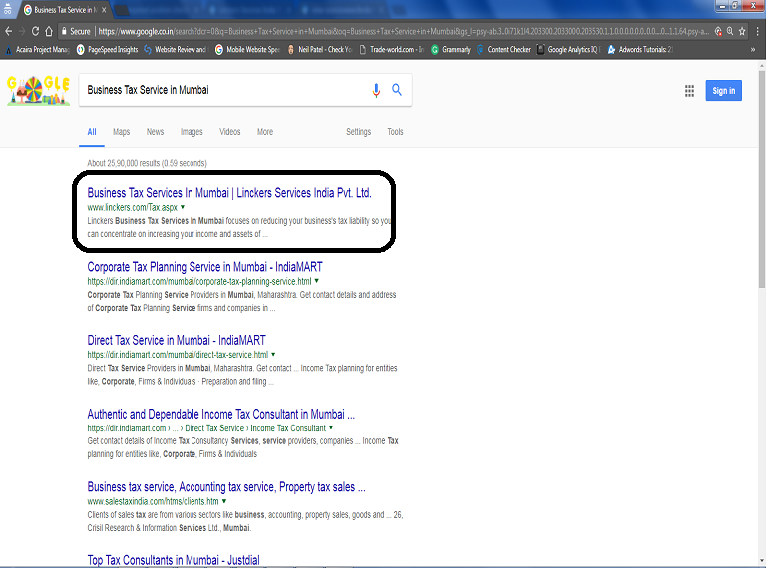Switch to the News tab
The image size is (768, 568).
point(155,132)
